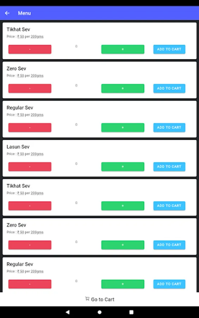Add the second Zero Sev to cart

(169, 245)
